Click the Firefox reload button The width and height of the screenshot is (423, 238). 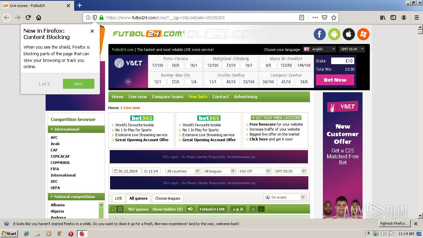(x=28, y=18)
